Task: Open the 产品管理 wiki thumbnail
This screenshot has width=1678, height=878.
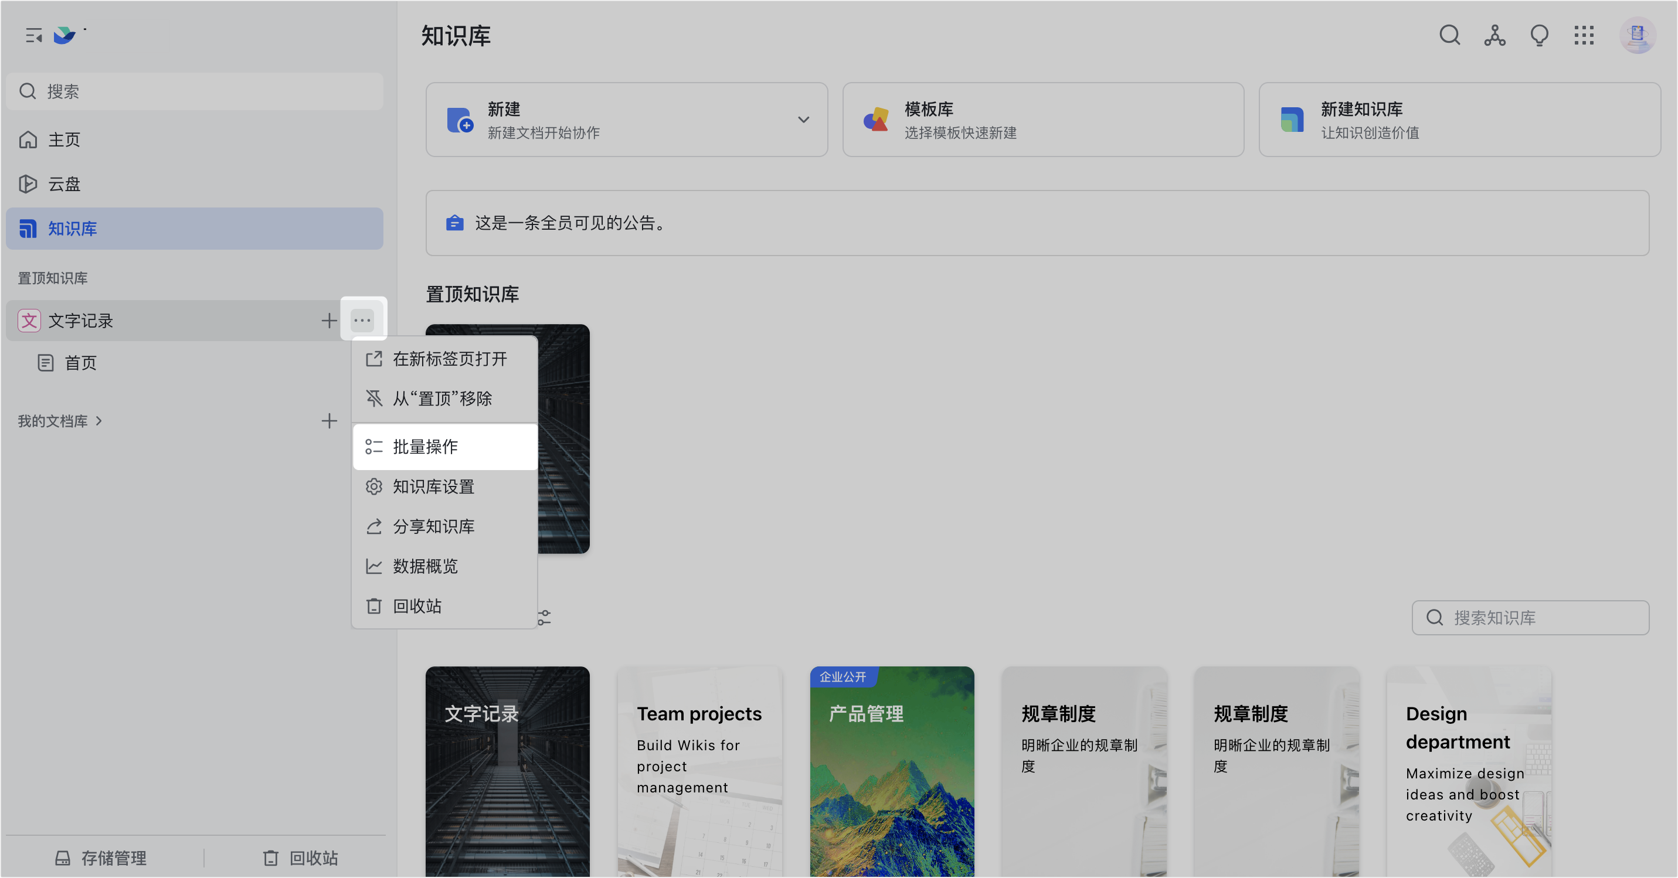Action: 892,772
